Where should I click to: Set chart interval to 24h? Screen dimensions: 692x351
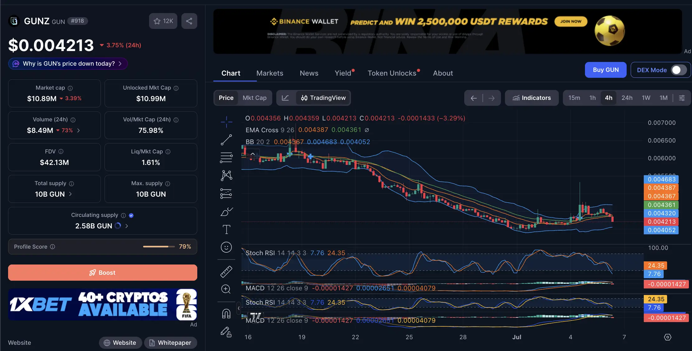[x=627, y=98]
